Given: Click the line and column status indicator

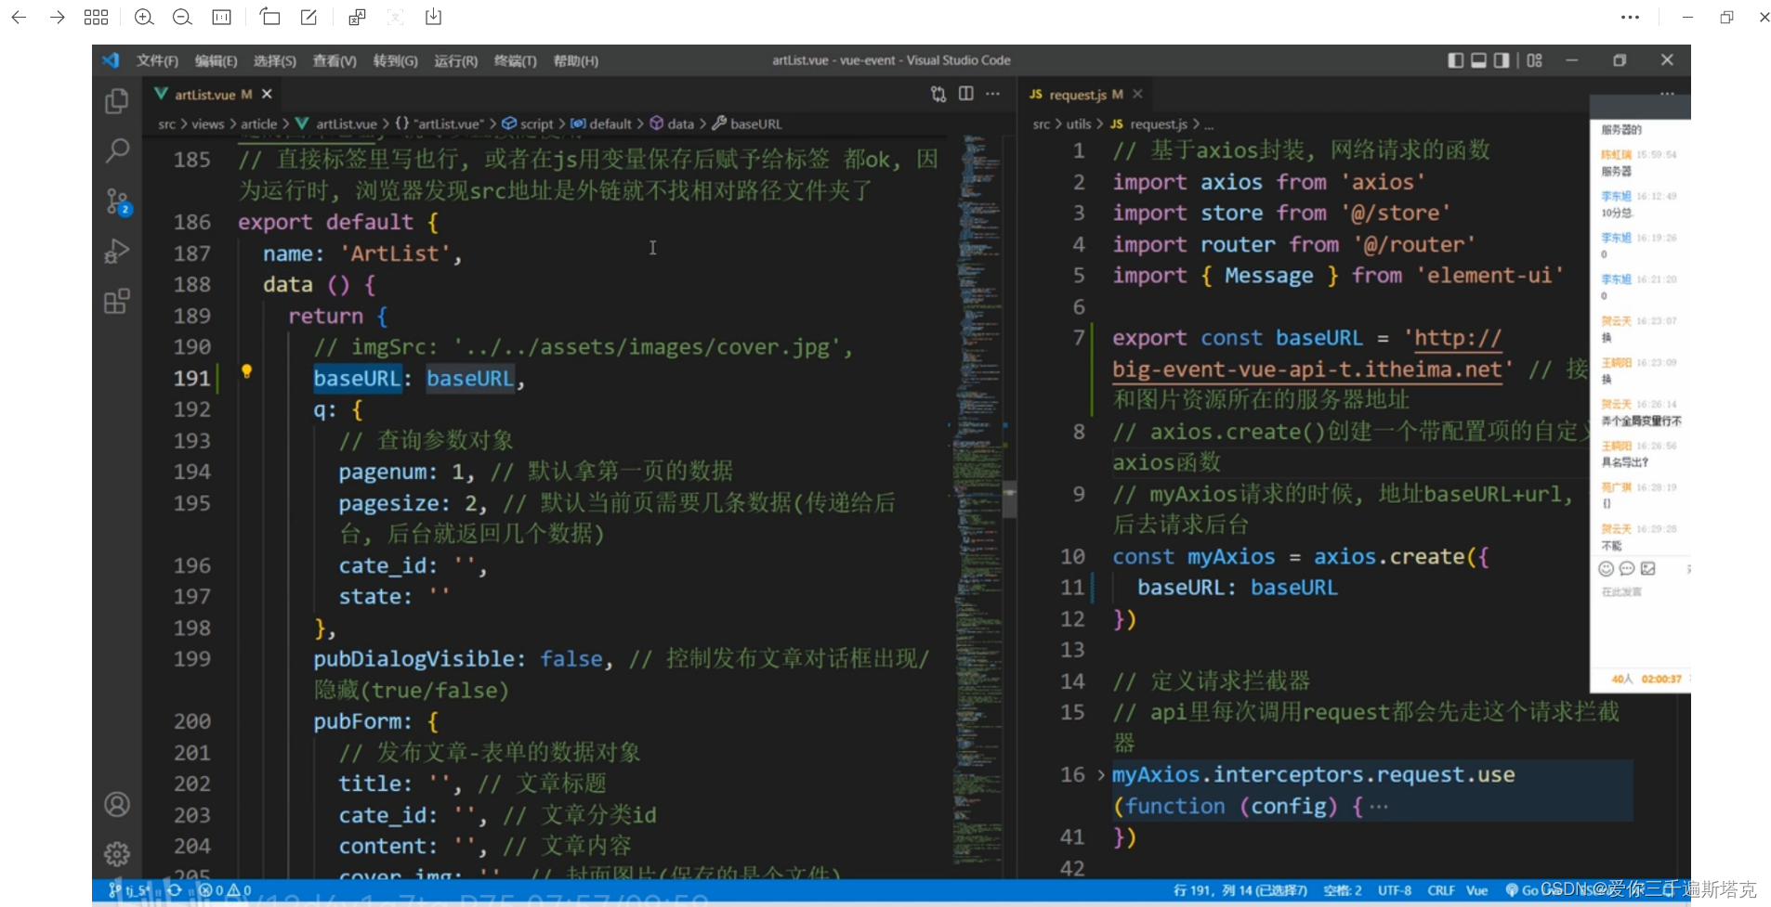Looking at the screenshot, I should click(x=1240, y=890).
